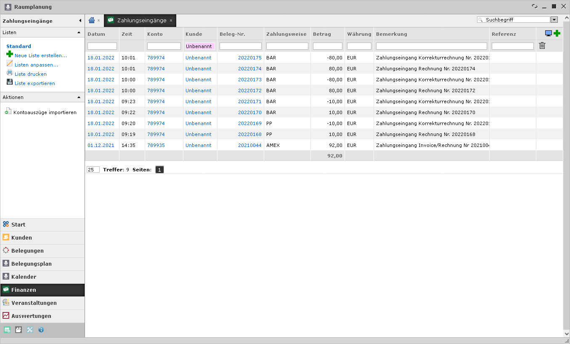Click the tools settings icon in bottom toolbar
The image size is (570, 344).
coord(30,330)
